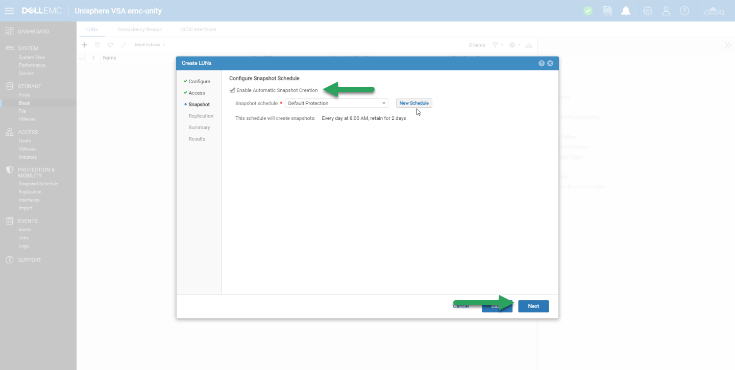
Task: Open the running jobs list icon
Action: coord(607,11)
